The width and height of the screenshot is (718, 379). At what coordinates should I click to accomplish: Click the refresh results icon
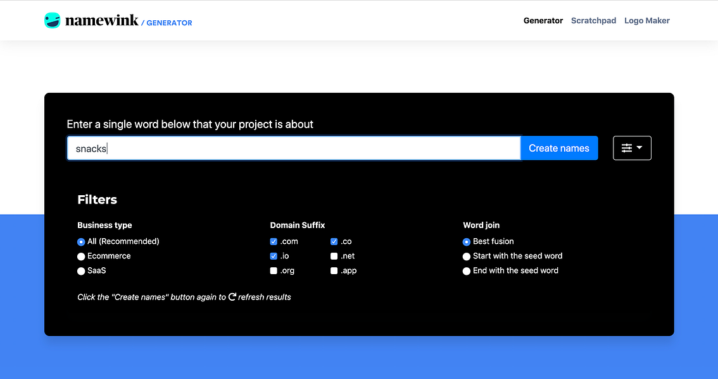pos(232,297)
